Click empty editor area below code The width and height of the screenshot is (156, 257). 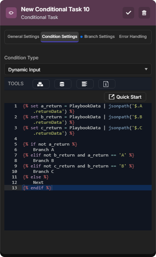(x=78, y=210)
